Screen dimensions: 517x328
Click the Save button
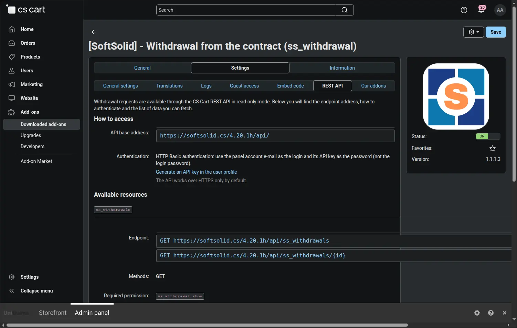pyautogui.click(x=496, y=32)
